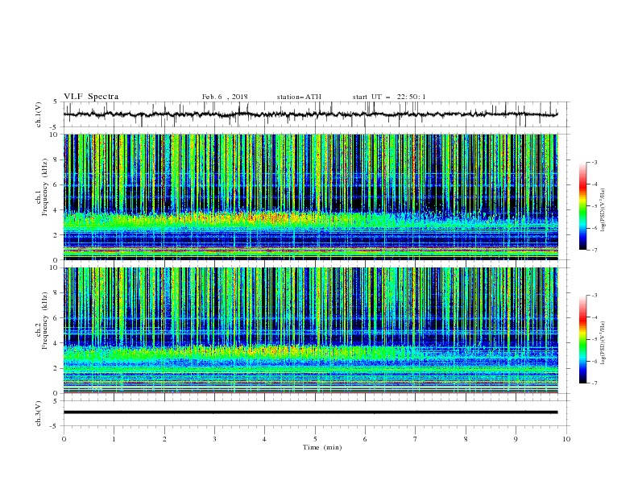This screenshot has width=638, height=493.
Task: Click the -5 tick label on ch.3(V) axis
Action: click(x=55, y=426)
